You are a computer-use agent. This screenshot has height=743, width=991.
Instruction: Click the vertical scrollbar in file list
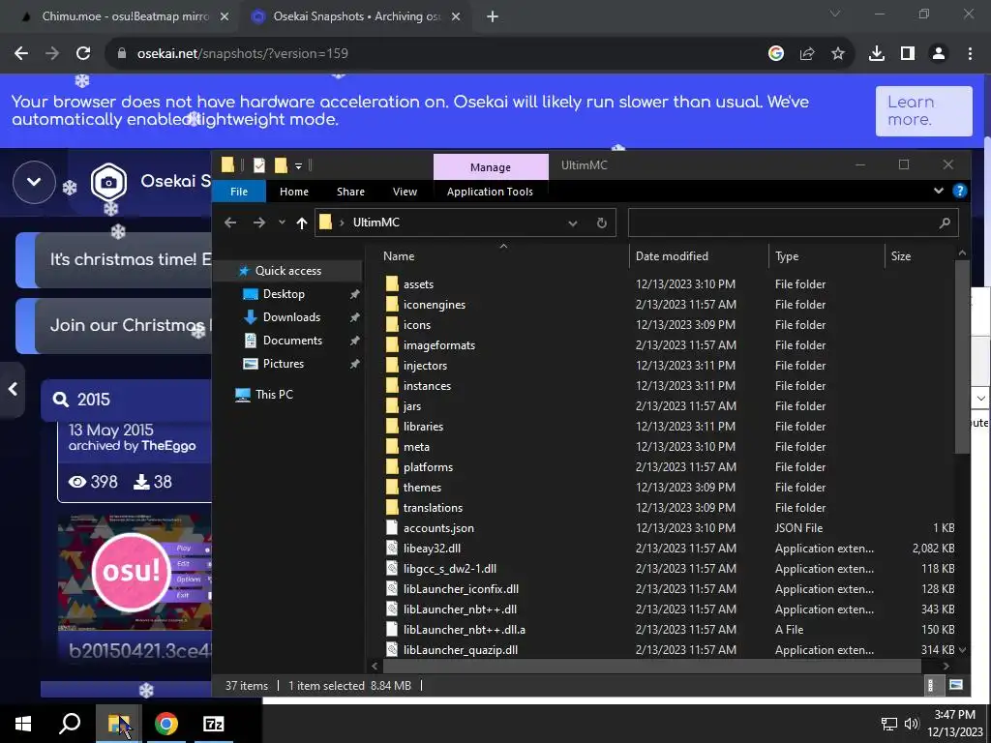(962, 357)
